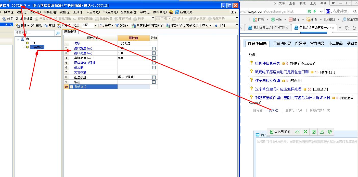Open question 柱子与楼板裂缝

click(x=267, y=81)
